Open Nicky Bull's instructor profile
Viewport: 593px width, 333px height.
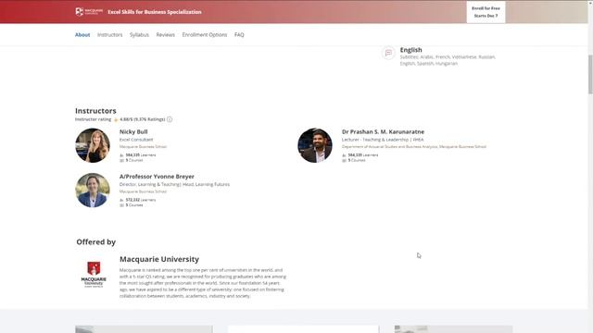click(x=133, y=131)
